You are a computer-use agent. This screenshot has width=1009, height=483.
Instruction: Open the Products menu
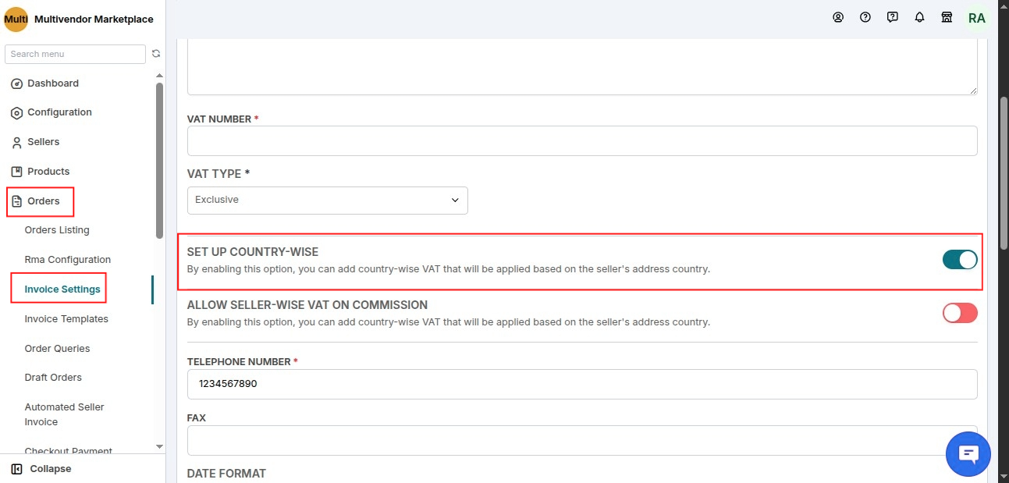pos(48,172)
